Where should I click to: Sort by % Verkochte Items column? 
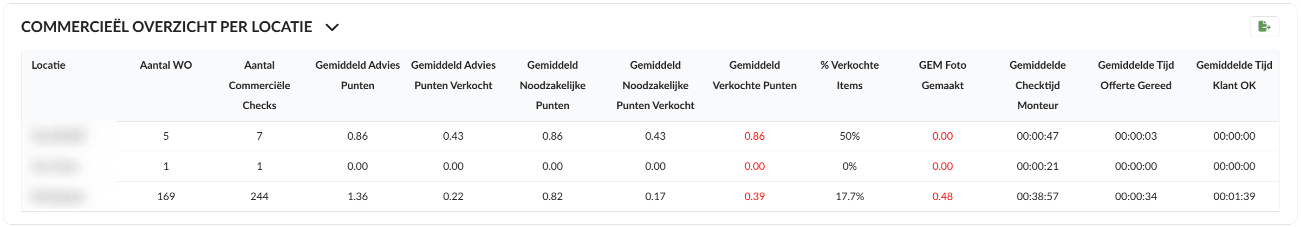[849, 75]
